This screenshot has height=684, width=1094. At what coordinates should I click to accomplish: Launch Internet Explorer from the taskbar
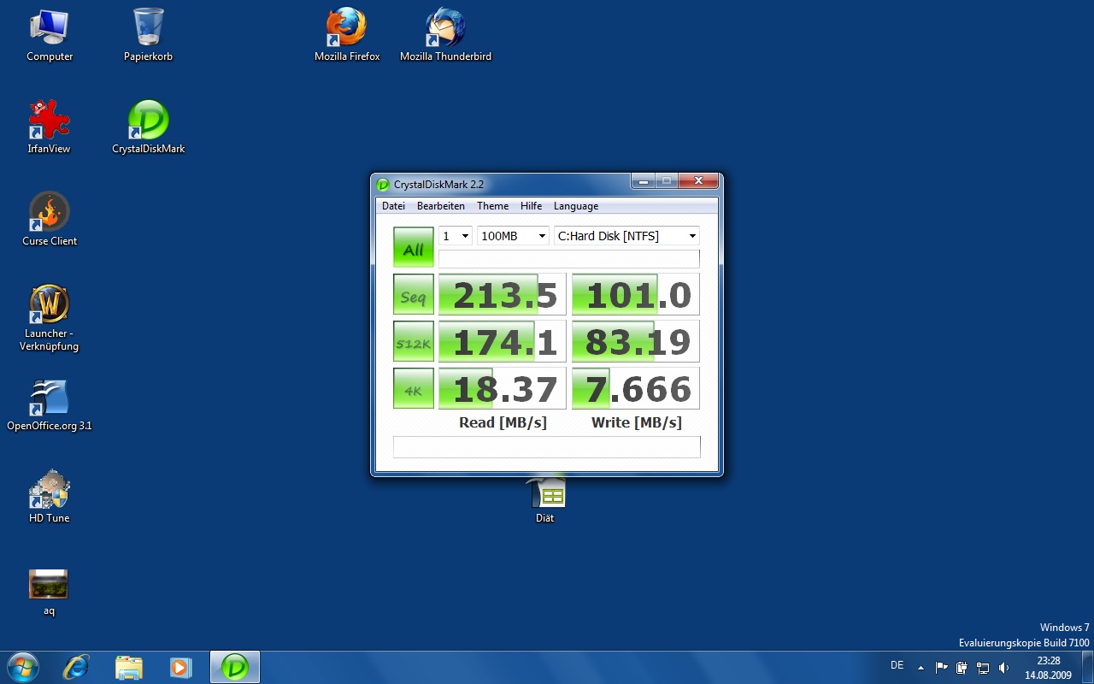76,668
